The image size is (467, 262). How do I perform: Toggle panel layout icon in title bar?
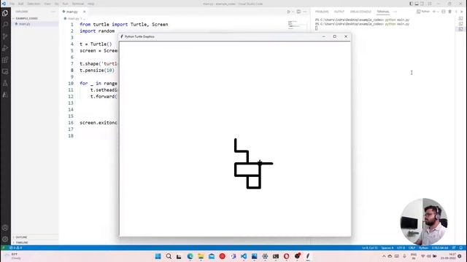pos(417,4)
